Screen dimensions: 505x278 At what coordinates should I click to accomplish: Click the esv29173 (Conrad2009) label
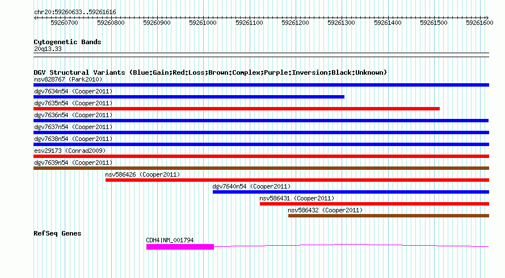click(70, 151)
